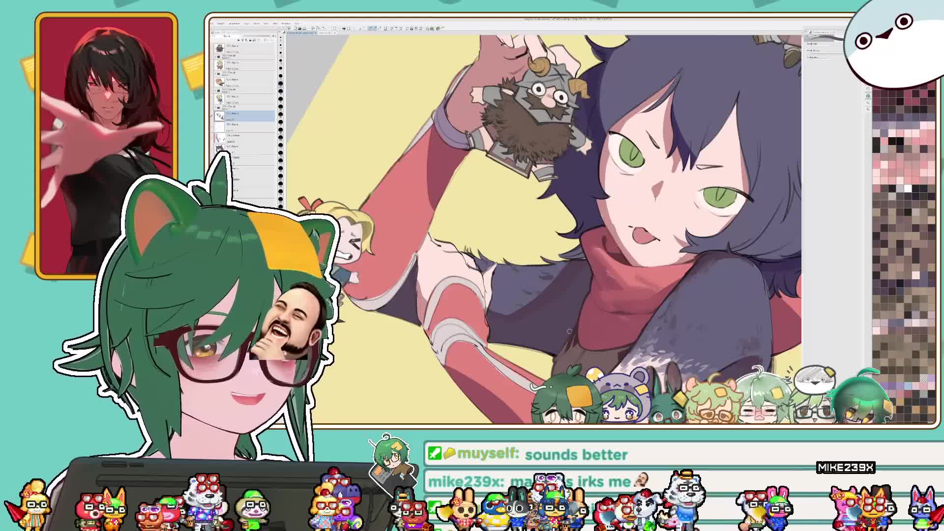Adjust the layer opacity slider beside the blending mode

[256, 36]
